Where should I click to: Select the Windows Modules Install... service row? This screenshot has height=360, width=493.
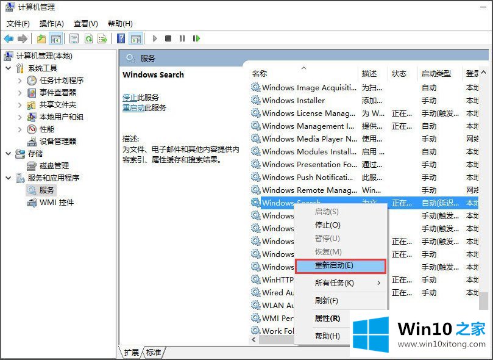364,152
